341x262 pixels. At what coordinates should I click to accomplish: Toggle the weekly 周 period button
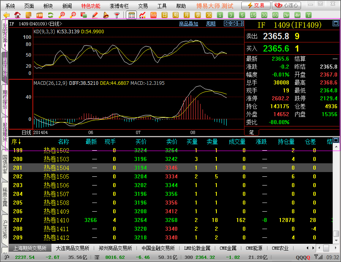(176, 15)
